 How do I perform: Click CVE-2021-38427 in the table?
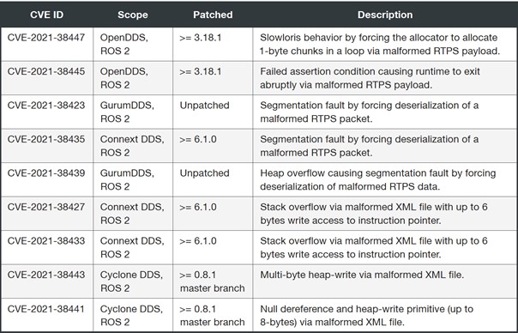coord(46,207)
